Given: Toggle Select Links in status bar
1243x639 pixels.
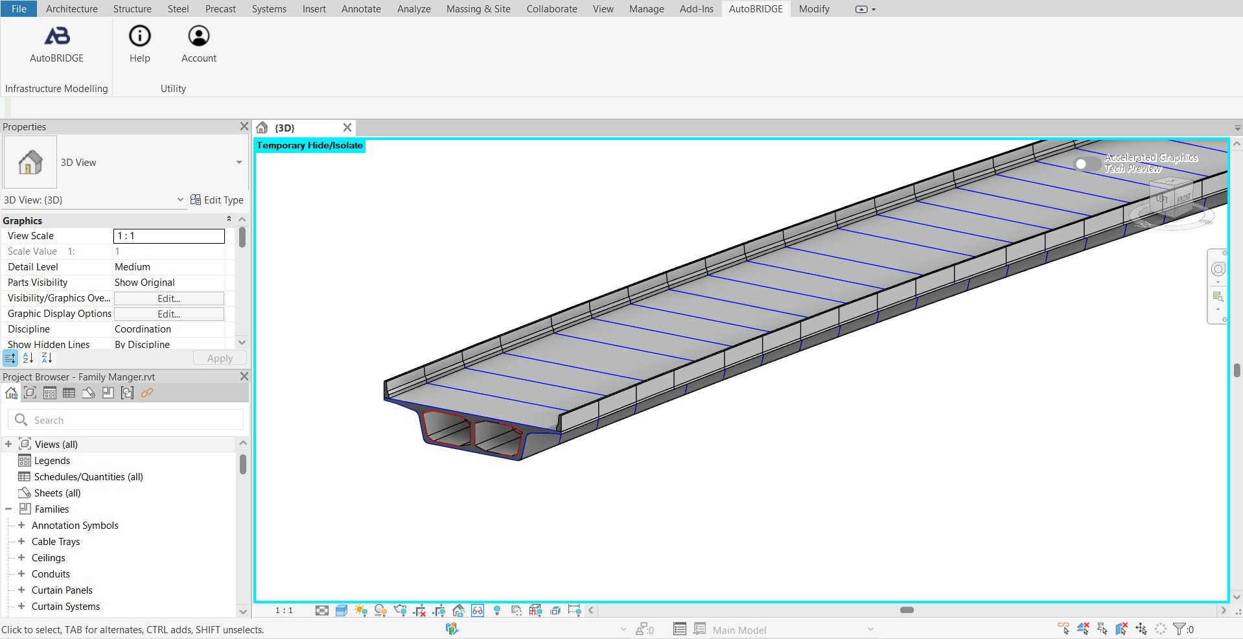Looking at the screenshot, I should [x=1063, y=629].
